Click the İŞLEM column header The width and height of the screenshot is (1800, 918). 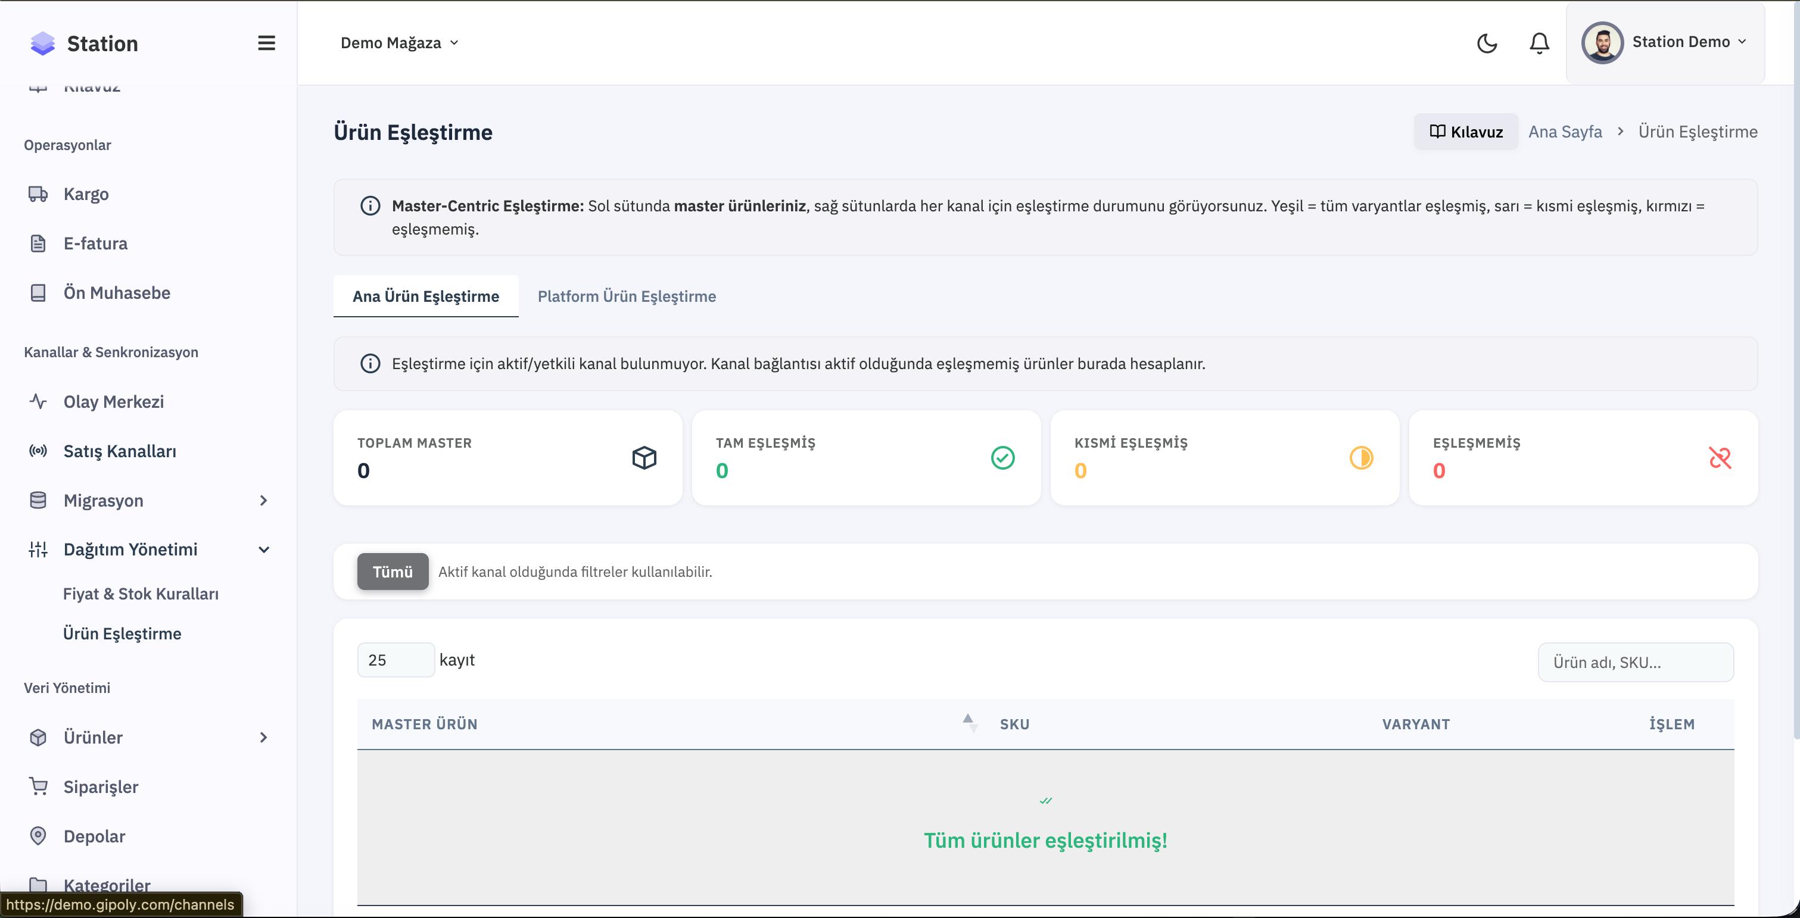pyautogui.click(x=1671, y=724)
